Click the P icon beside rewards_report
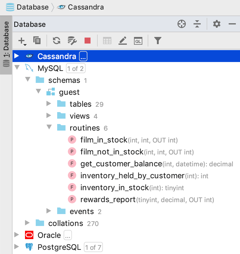Viewport: 240px width, 254px height. tap(72, 199)
